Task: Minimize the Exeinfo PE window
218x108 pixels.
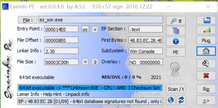Action: click(x=169, y=6)
